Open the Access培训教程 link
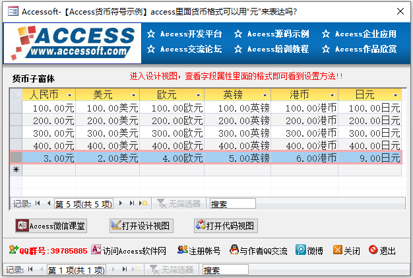Viewport: 413px width, 278px height. [x=272, y=49]
